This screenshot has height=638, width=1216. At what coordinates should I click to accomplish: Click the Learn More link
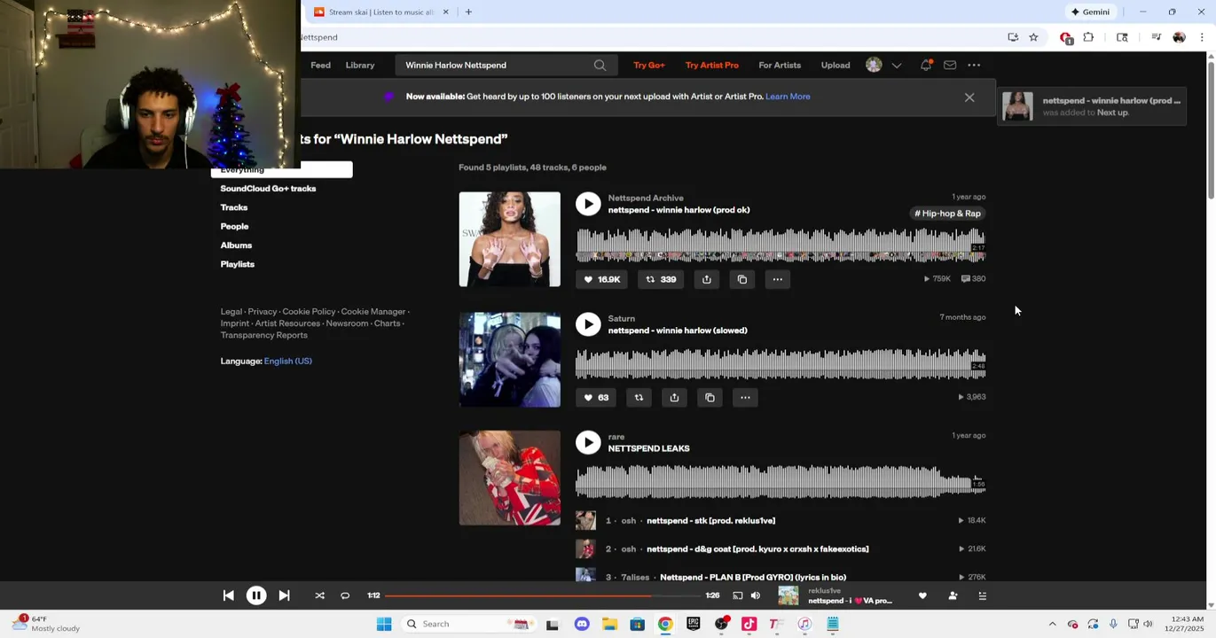click(x=788, y=97)
